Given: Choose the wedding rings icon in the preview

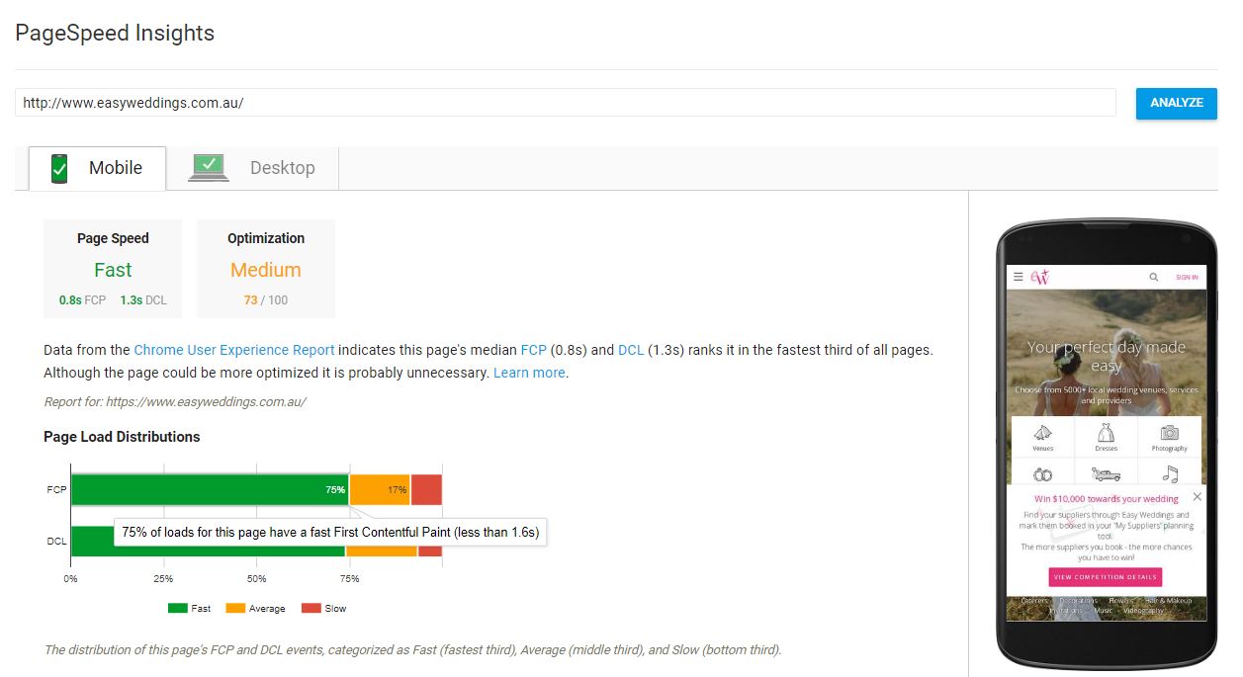Looking at the screenshot, I should [x=1043, y=474].
